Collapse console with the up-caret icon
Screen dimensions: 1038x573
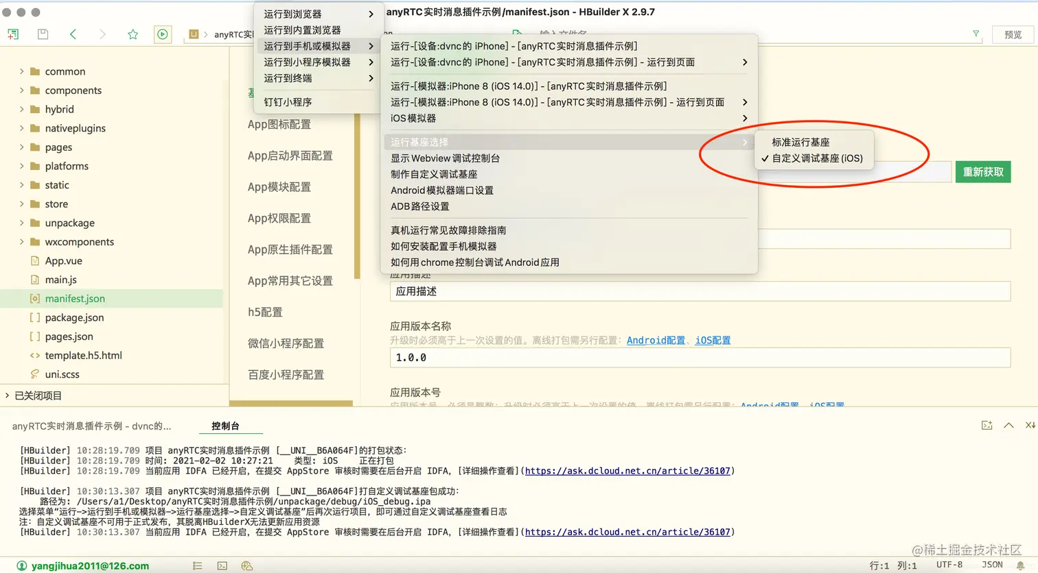pyautogui.click(x=1008, y=426)
